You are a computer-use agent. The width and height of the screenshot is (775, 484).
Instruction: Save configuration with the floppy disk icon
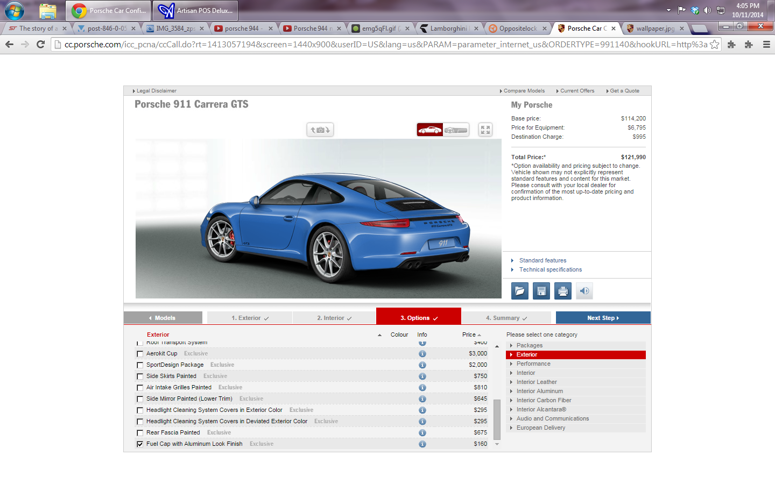541,291
